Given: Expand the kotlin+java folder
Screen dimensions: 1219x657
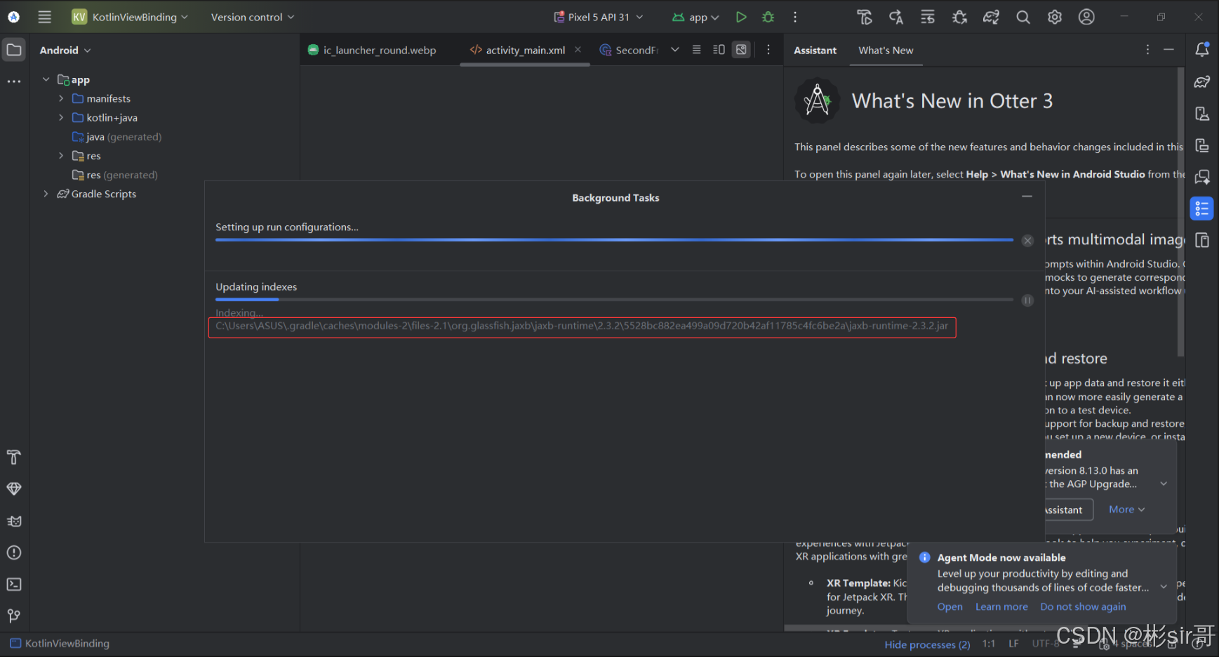Looking at the screenshot, I should point(61,117).
